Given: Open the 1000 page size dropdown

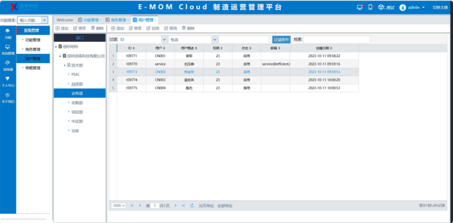Looking at the screenshot, I should click(x=119, y=206).
